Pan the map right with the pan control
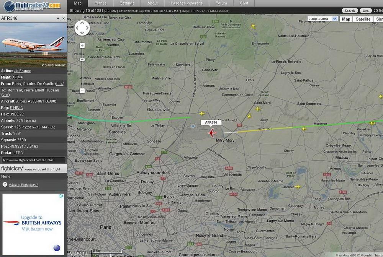The image size is (383, 257). click(87, 28)
